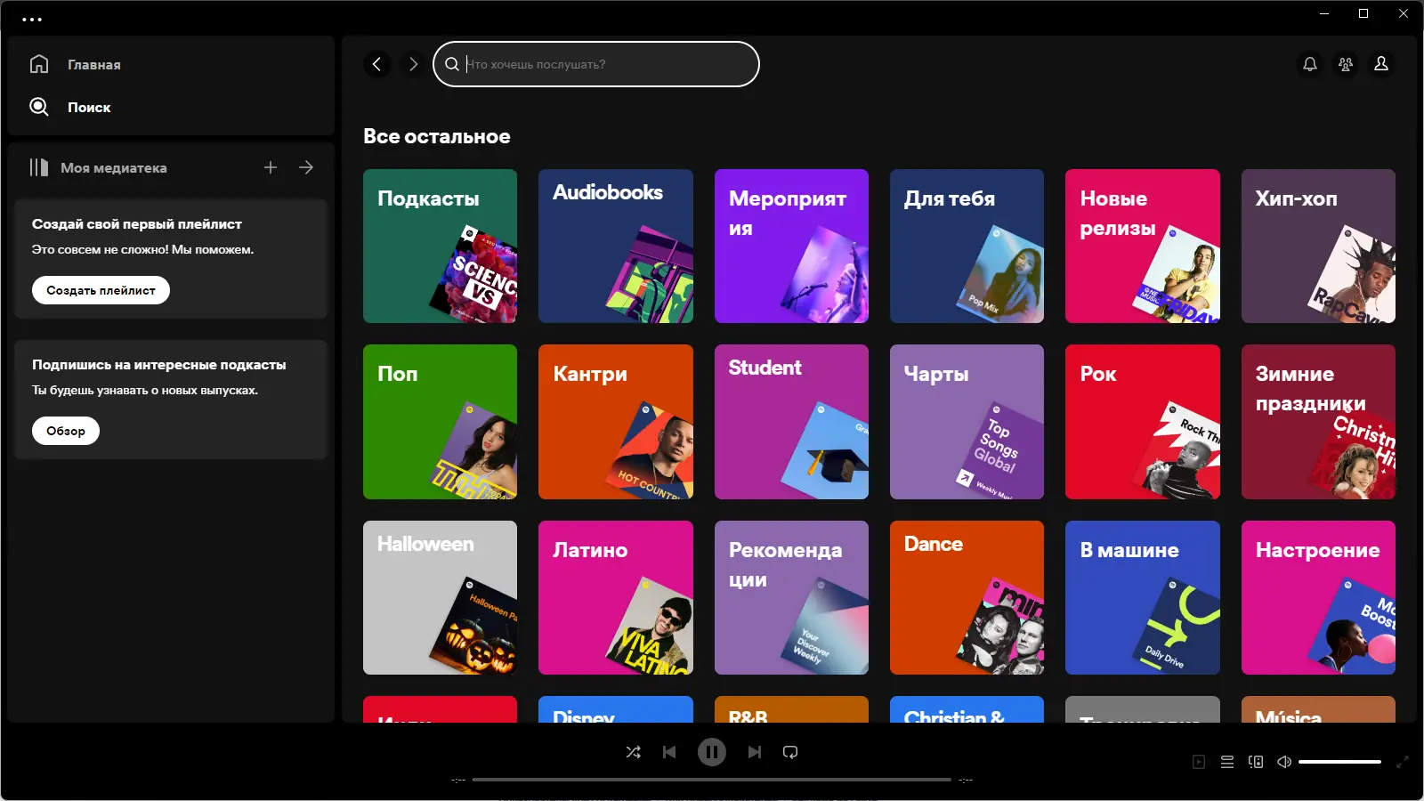The width and height of the screenshot is (1424, 801).
Task: Toggle repeat mode
Action: click(x=790, y=752)
